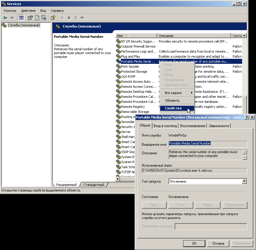Click gear icon of Print Spooler
This screenshot has height=250, width=256.
point(118,66)
